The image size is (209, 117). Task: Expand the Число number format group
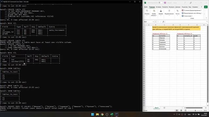pos(177,13)
